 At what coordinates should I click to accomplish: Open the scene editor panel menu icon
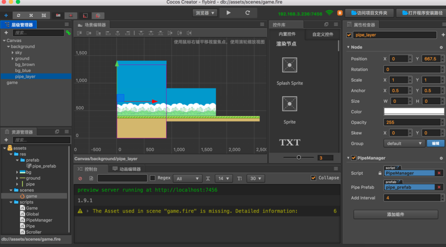[262, 25]
